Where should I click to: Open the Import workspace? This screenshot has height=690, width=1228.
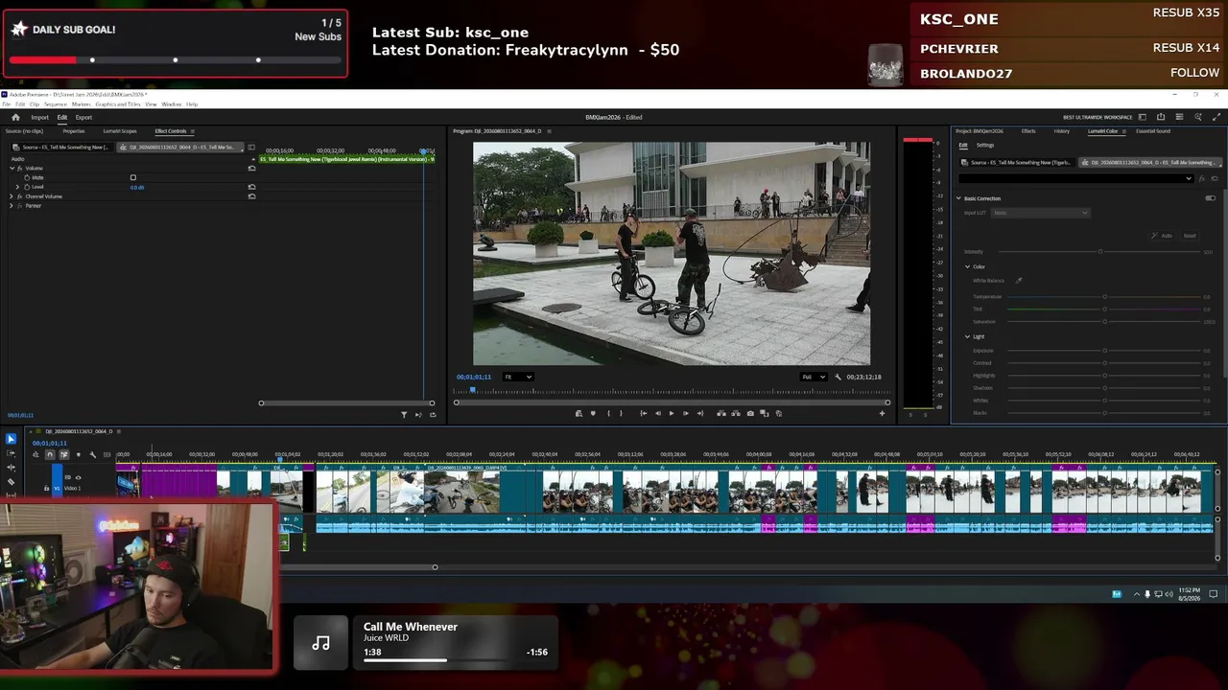click(39, 117)
